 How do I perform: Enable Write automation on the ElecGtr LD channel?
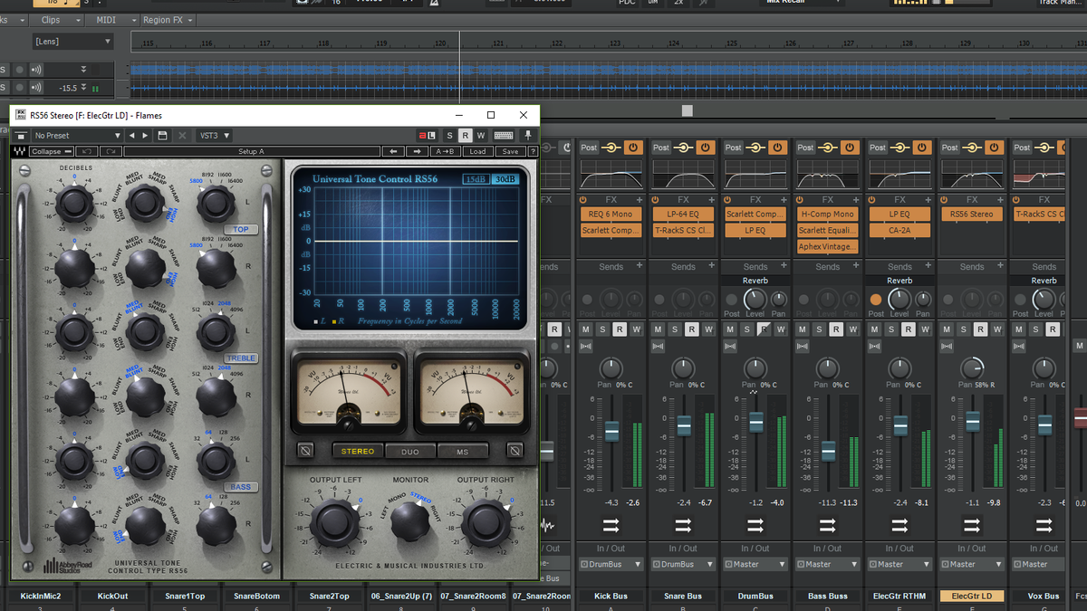(997, 329)
